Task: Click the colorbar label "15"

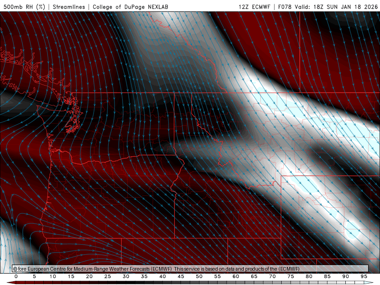Action: coord(71,276)
